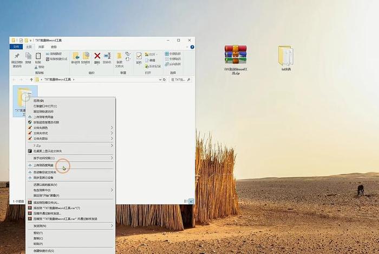Expand the 授予访问权限(G) submenu
This screenshot has height=254, width=379.
[x=112, y=158]
